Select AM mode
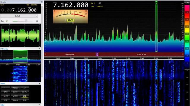Image resolution: width=190 pixels, height=106 pixels. (x=25, y=88)
